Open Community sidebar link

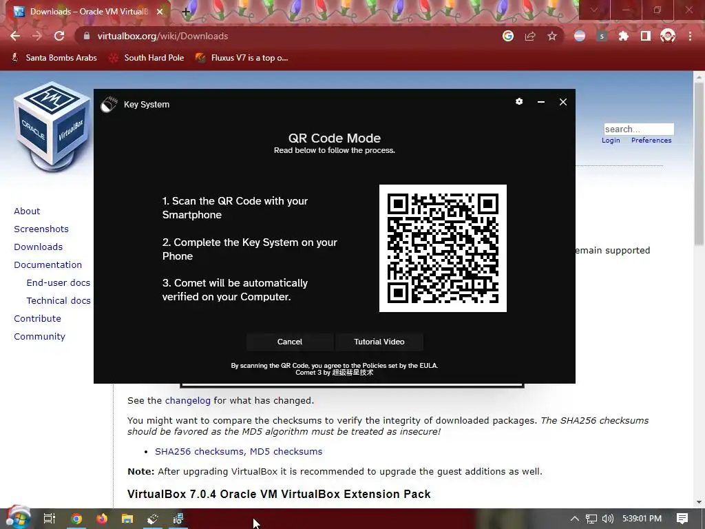39,336
